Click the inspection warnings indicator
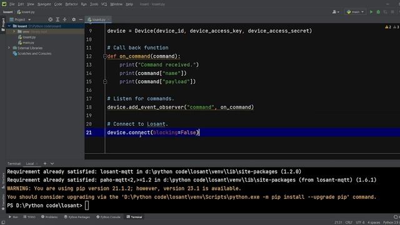 [x=392, y=27]
